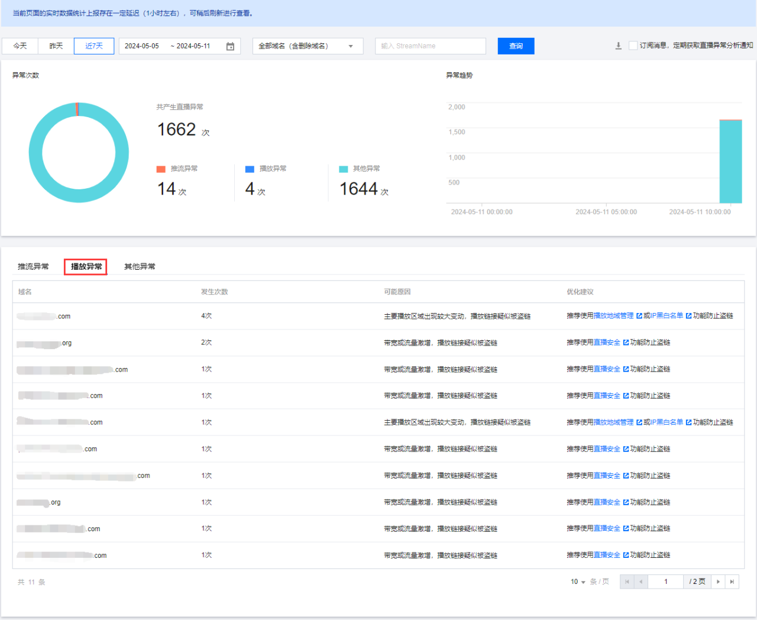Switch to the 推流异常 tab
The height and width of the screenshot is (620, 757).
[x=33, y=267]
